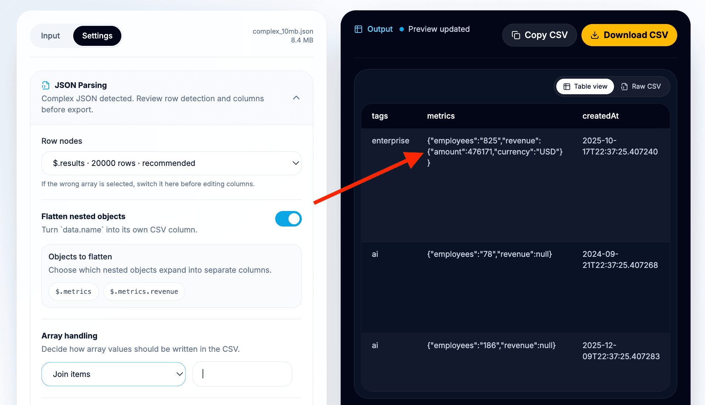The width and height of the screenshot is (705, 405).
Task: Click the employees 825 metrics cell
Action: (x=495, y=152)
